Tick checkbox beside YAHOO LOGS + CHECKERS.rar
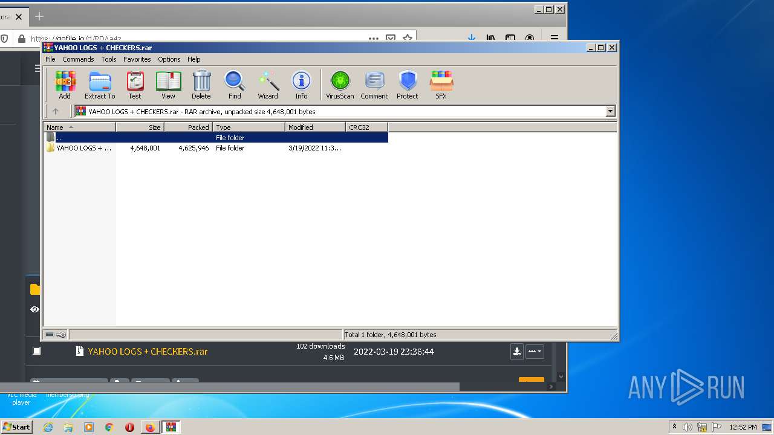This screenshot has height=435, width=774. pyautogui.click(x=37, y=351)
